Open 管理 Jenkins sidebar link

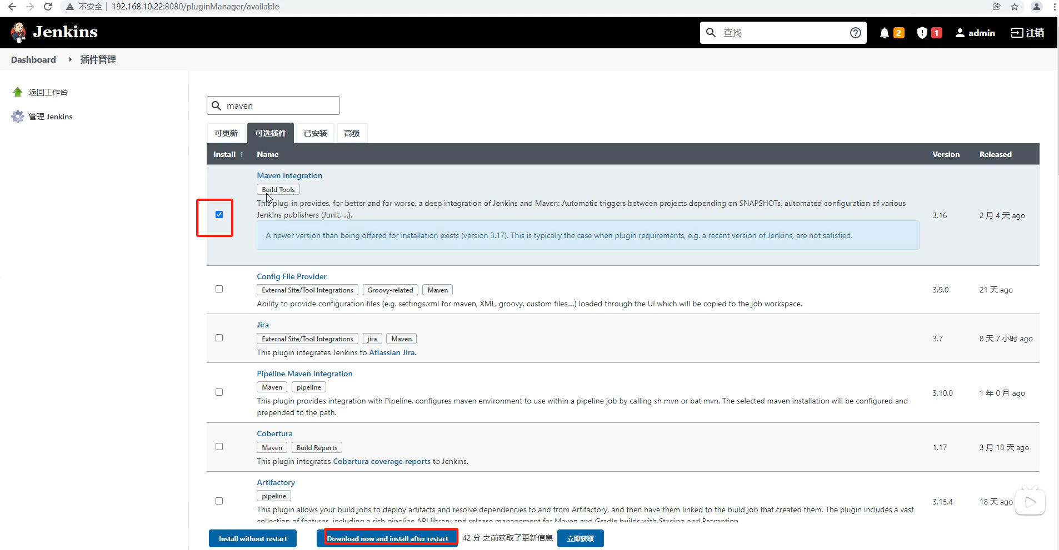coord(51,117)
